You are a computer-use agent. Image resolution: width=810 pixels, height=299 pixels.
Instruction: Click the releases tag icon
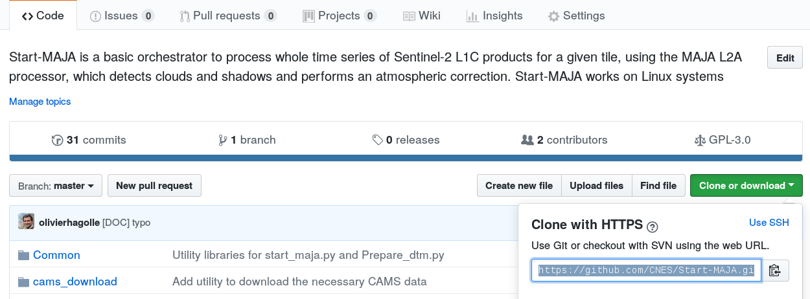pos(377,140)
